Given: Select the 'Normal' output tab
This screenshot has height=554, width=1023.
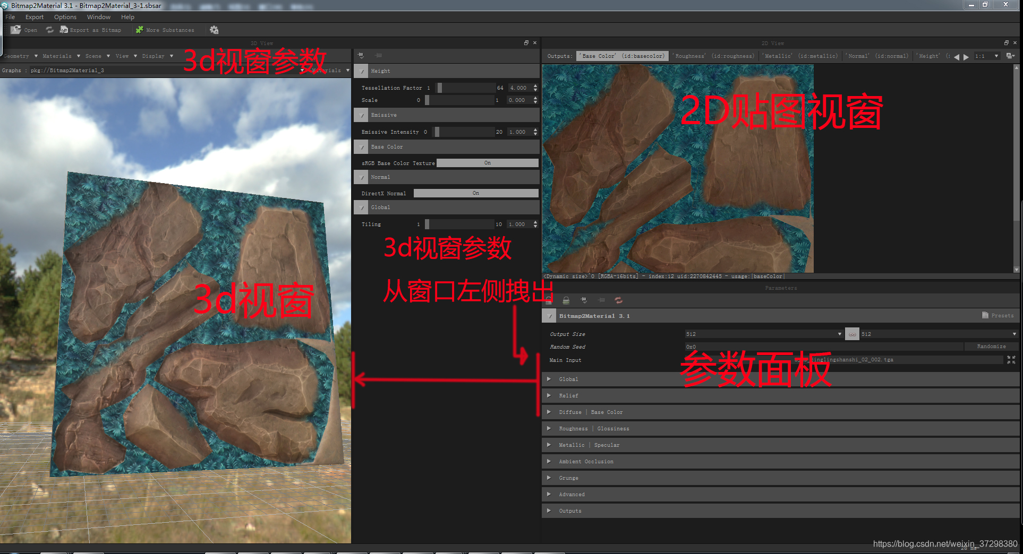Looking at the screenshot, I should (x=877, y=56).
